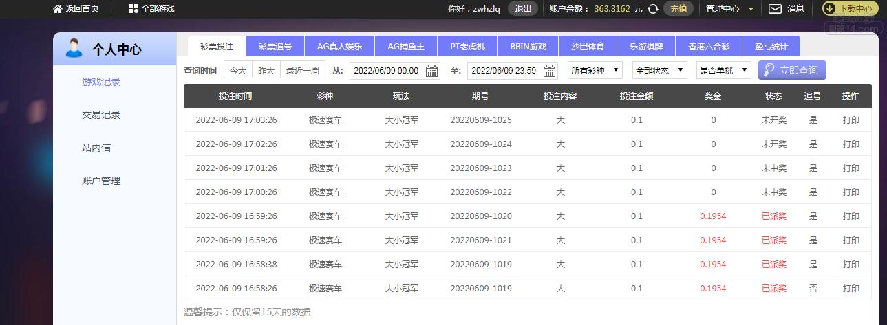
Task: Click the 个人中心 user avatar icon
Action: click(x=73, y=48)
